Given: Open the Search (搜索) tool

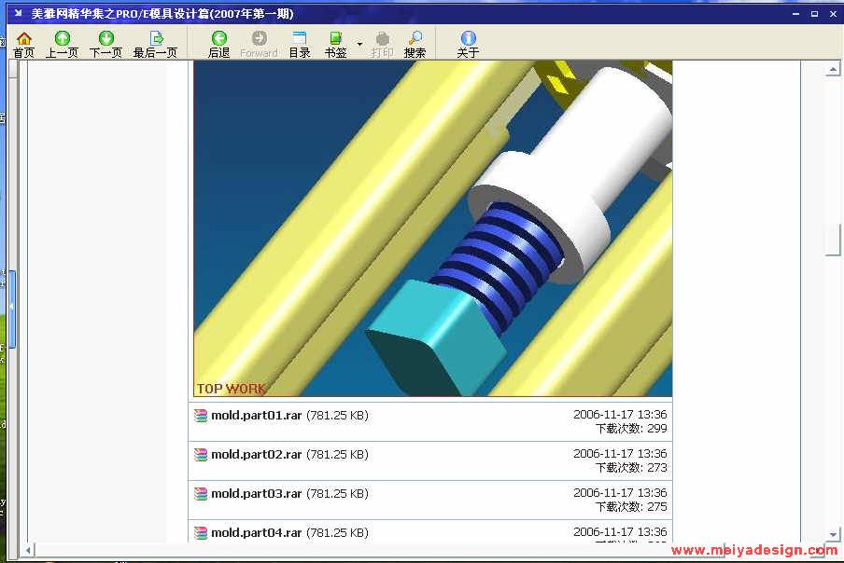Looking at the screenshot, I should 415,44.
